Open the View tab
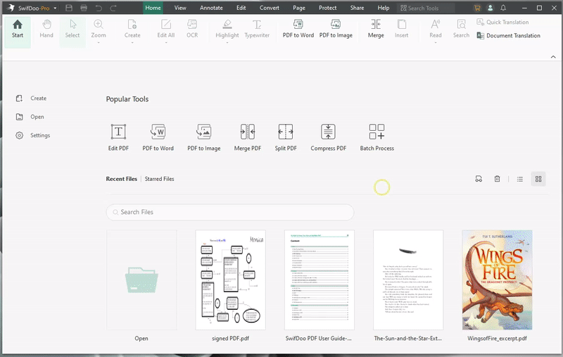Image resolution: width=563 pixels, height=357 pixels. [180, 8]
